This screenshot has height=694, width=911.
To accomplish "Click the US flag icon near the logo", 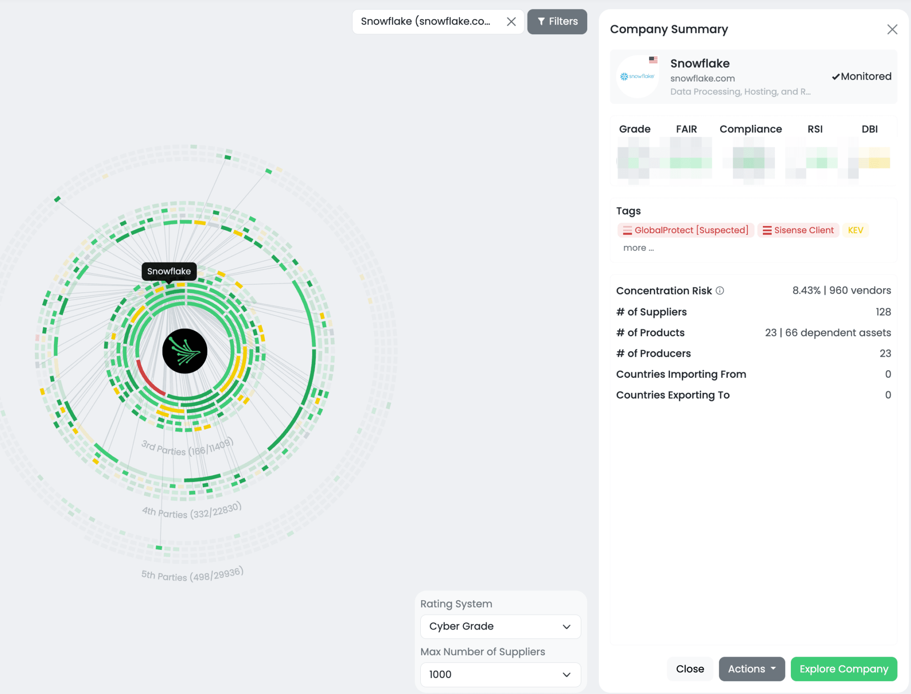I will (653, 60).
